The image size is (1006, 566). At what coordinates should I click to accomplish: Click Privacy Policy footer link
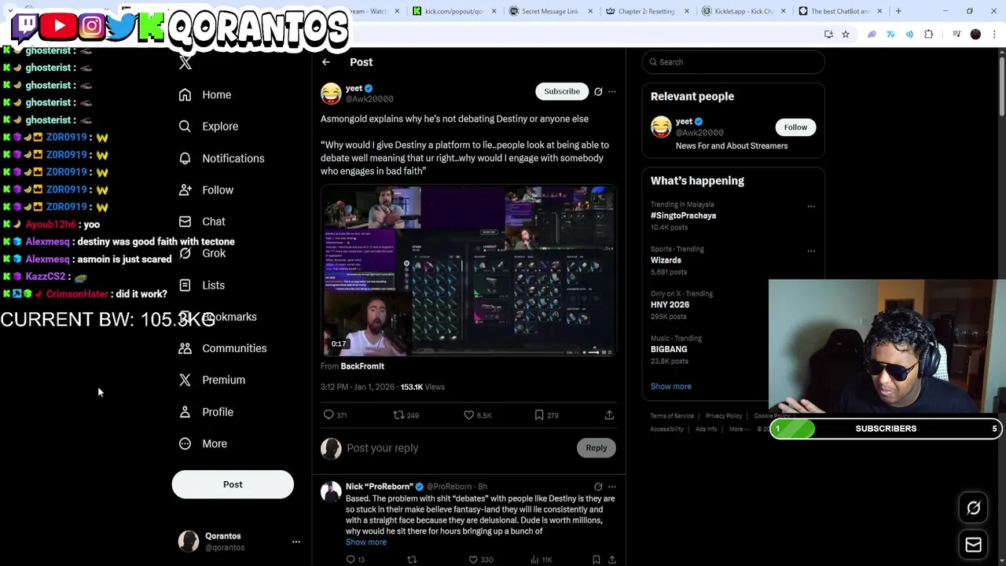coord(724,416)
